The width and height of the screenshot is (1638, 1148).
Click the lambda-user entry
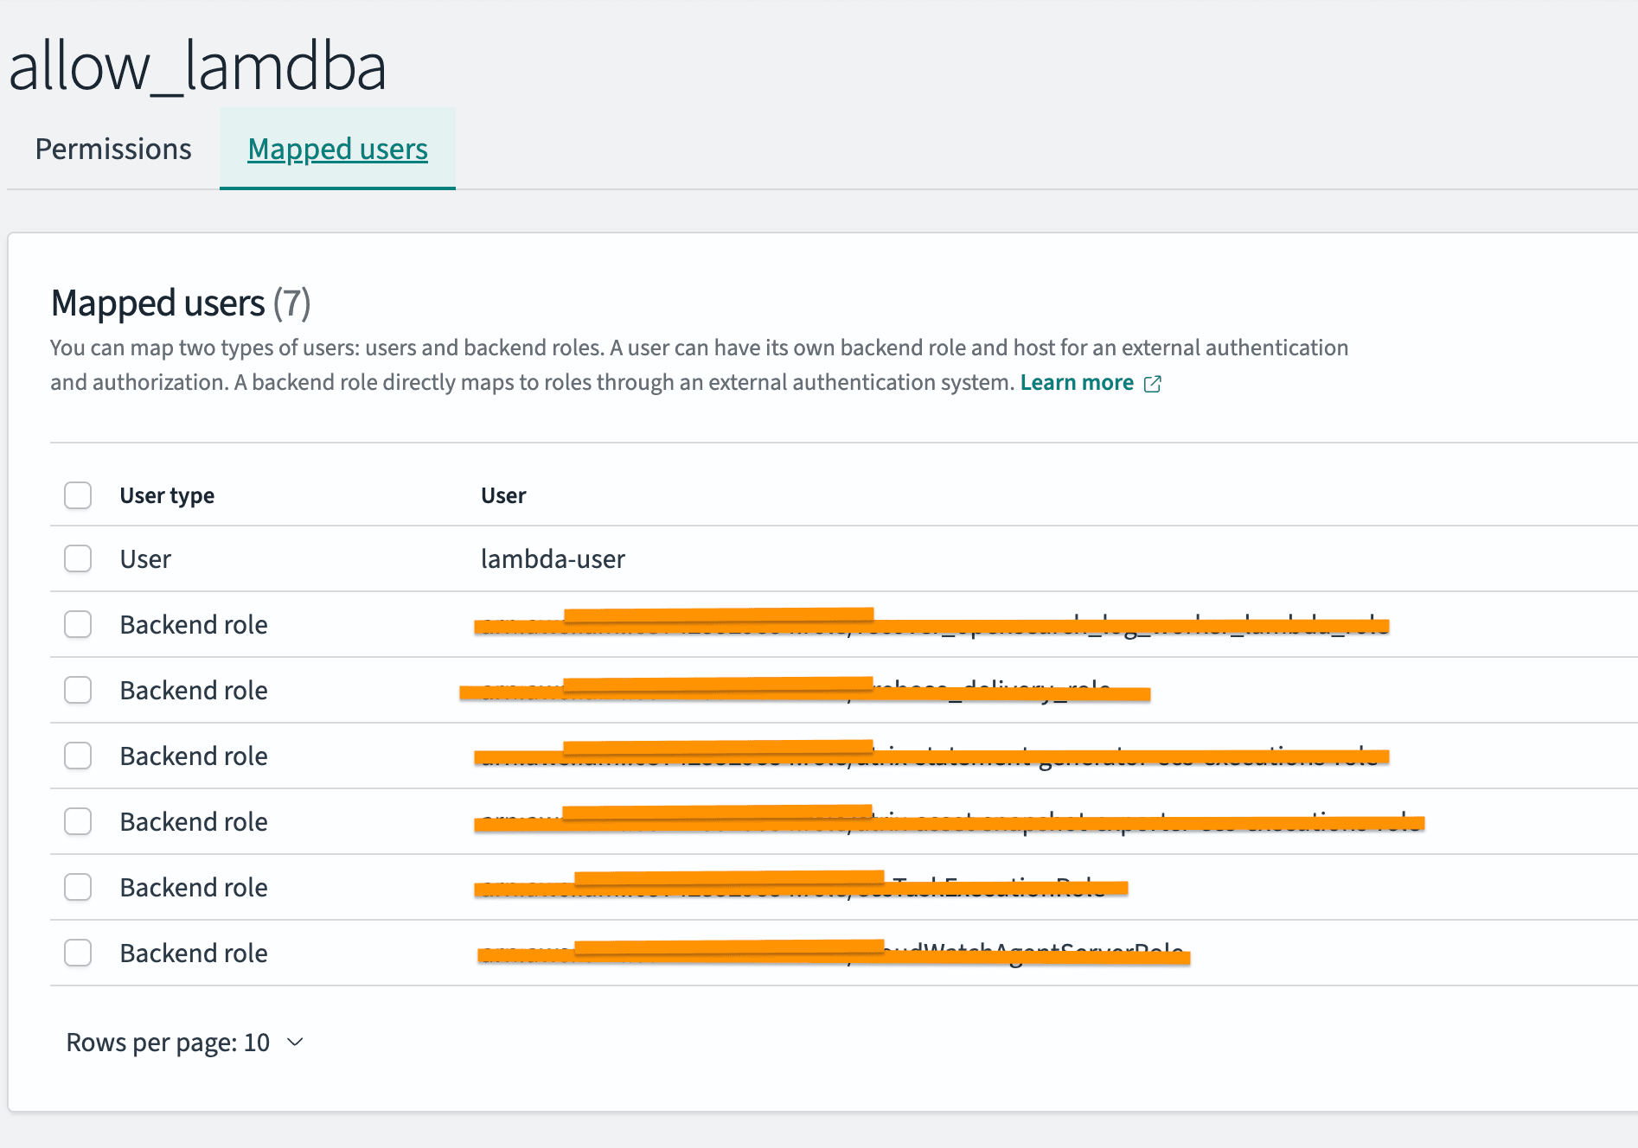point(553,559)
